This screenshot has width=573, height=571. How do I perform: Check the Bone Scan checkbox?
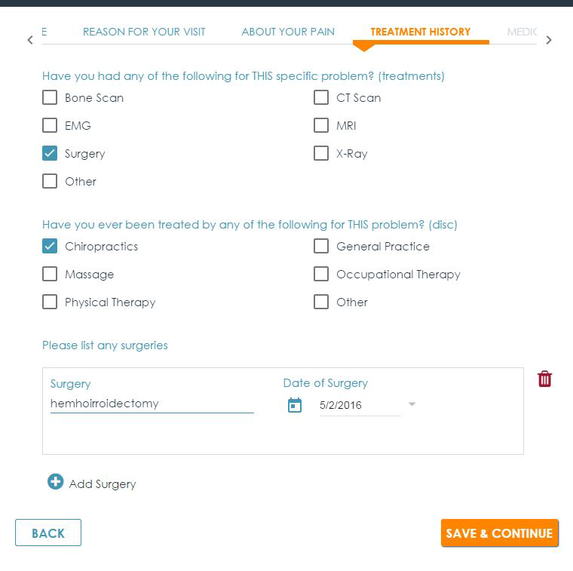[50, 98]
